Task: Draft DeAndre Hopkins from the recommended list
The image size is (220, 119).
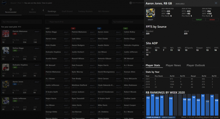Action: click(x=37, y=65)
